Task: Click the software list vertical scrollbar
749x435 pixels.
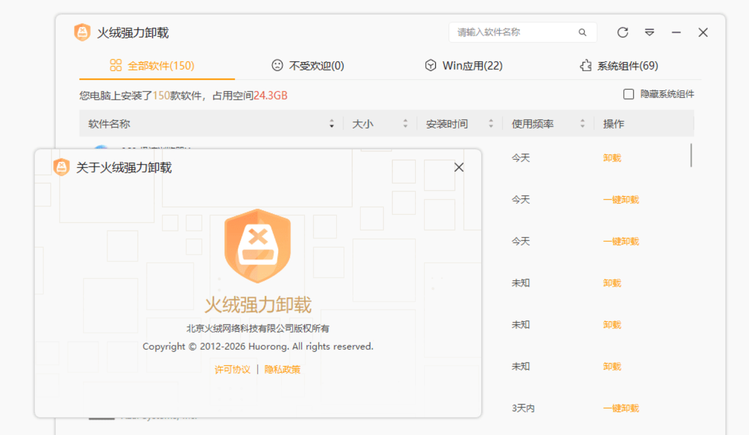Action: click(x=691, y=155)
